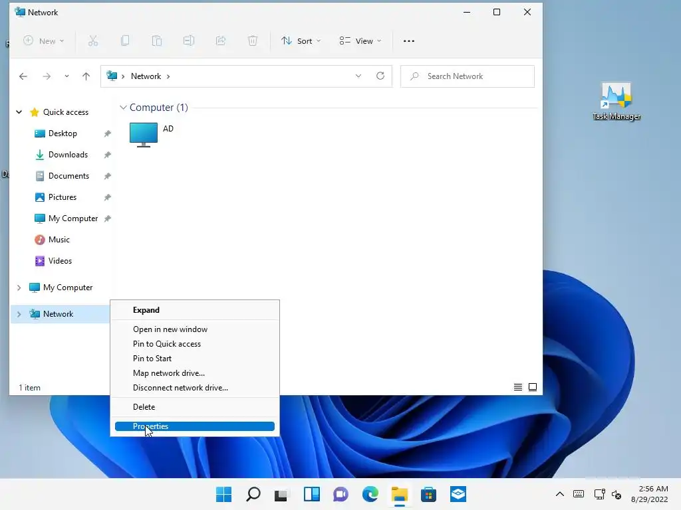Open the See more three-dots menu
This screenshot has height=510, width=681.
409,41
